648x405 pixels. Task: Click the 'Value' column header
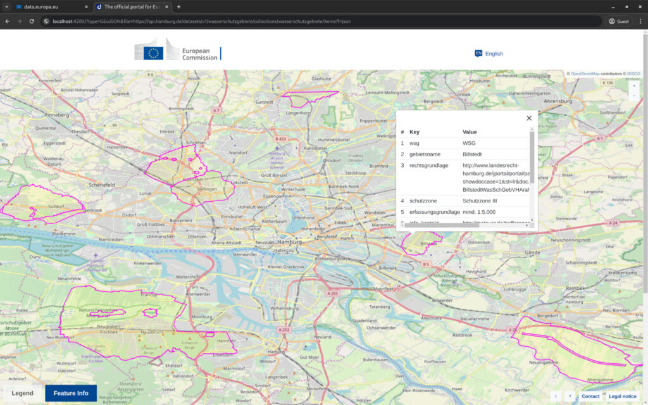tap(470, 132)
